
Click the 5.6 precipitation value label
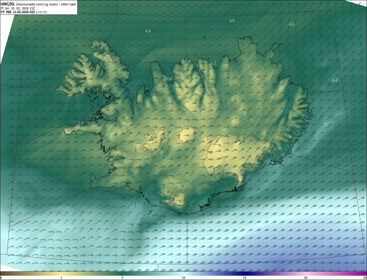point(169,79)
